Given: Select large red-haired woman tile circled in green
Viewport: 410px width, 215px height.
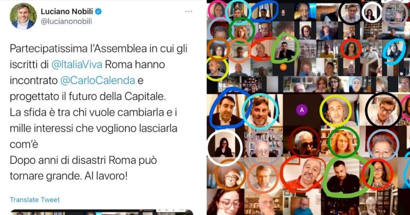Looking at the screenshot, I should point(343,142).
